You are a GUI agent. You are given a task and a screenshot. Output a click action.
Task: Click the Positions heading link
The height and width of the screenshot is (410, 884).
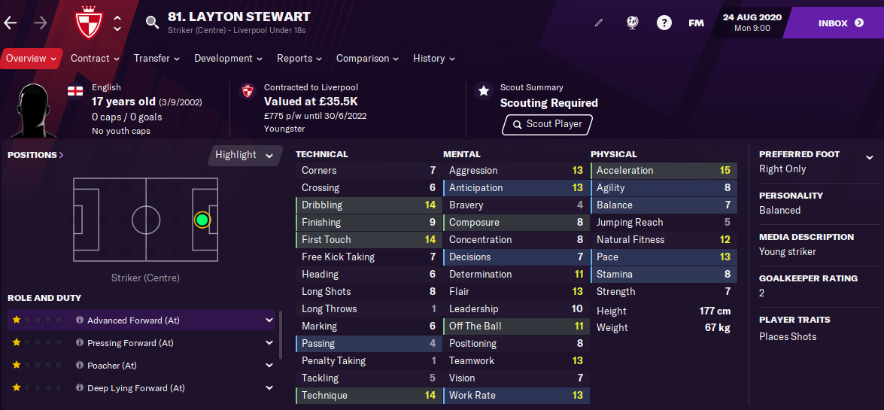[35, 154]
